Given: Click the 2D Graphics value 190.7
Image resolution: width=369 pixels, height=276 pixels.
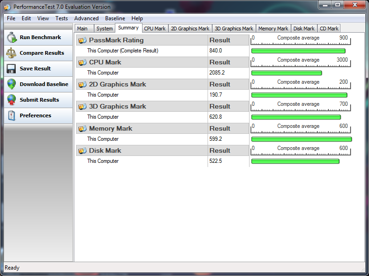Looking at the screenshot, I should pyautogui.click(x=215, y=95).
